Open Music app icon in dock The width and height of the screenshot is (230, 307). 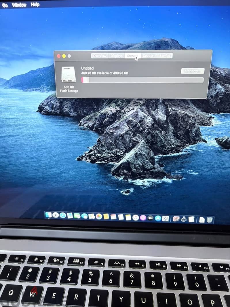[136, 217]
